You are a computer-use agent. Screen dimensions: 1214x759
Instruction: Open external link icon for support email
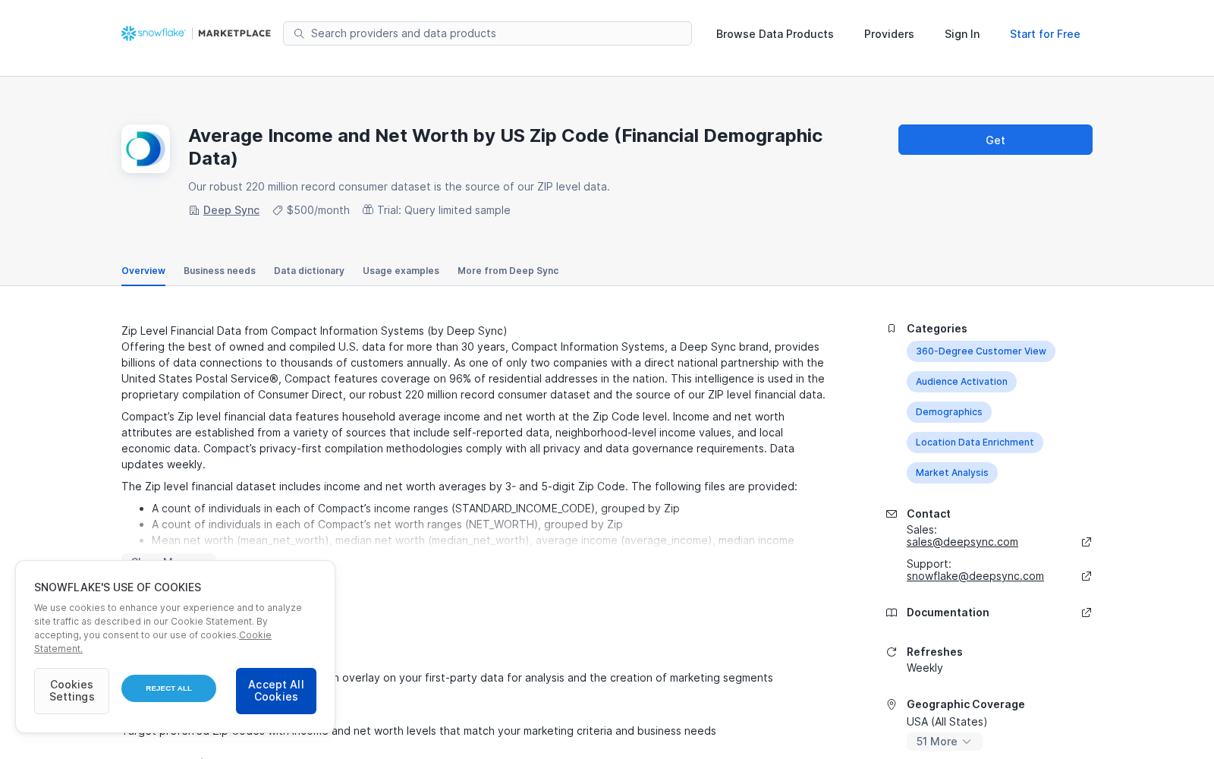coord(1087,576)
